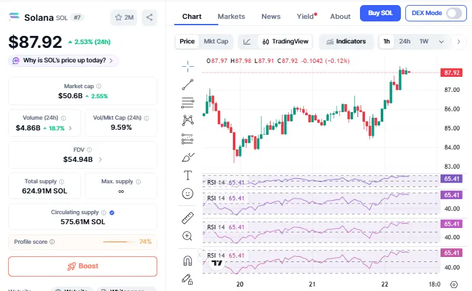Go to the Yield tab
The image size is (472, 291).
[305, 16]
